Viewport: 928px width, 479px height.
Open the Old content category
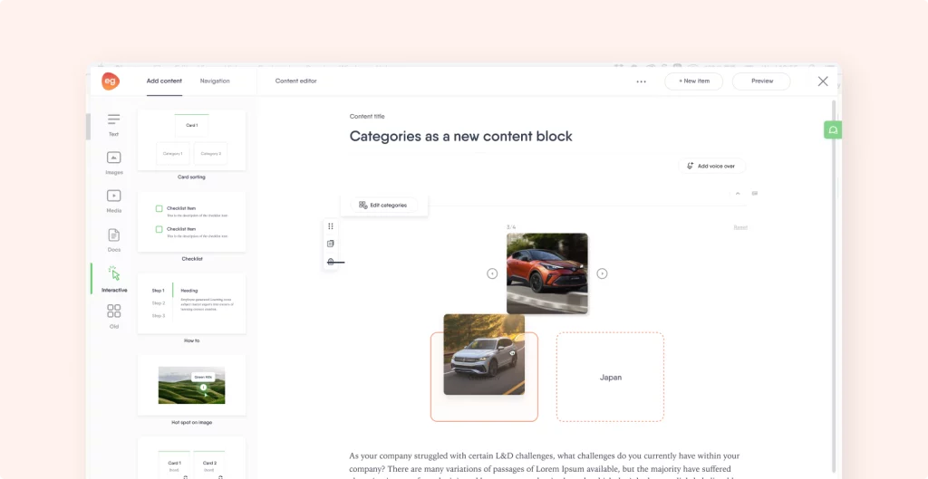[113, 316]
